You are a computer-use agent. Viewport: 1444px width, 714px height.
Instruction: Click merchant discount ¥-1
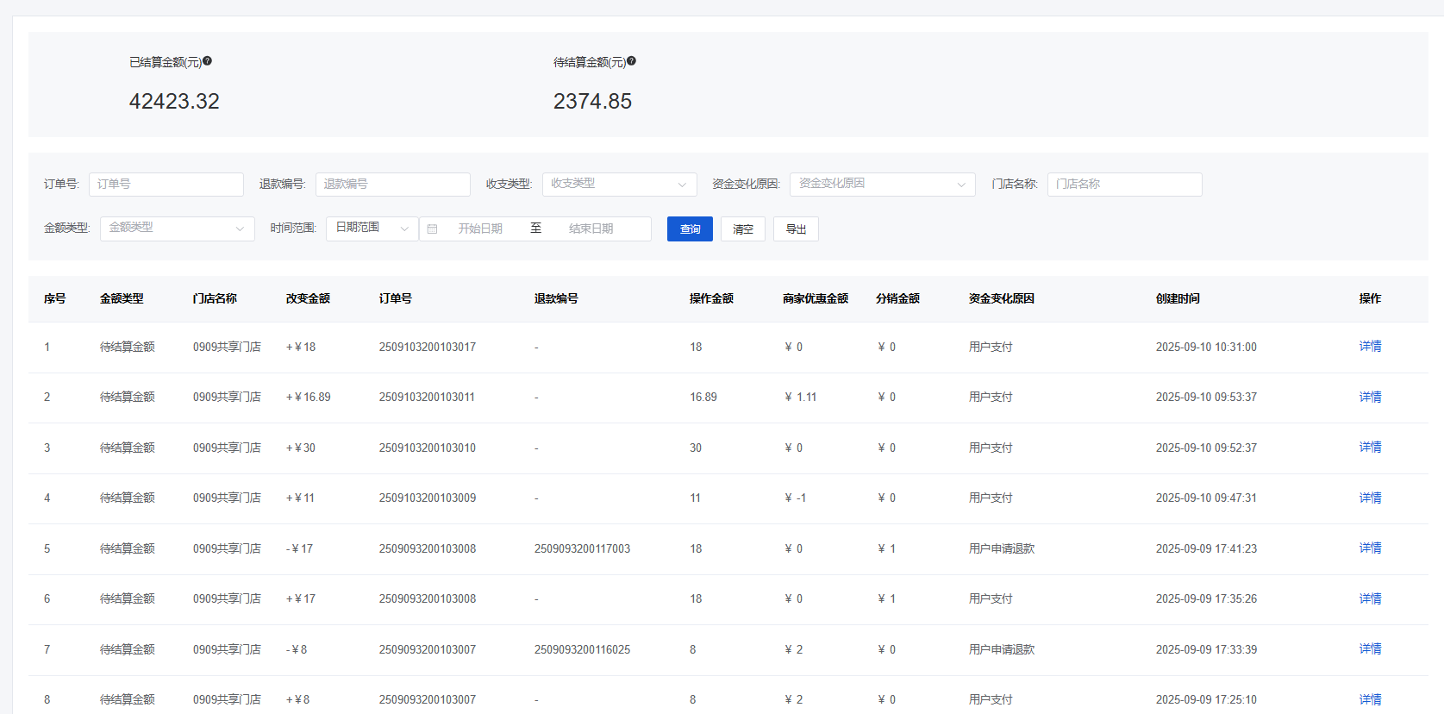(x=796, y=498)
